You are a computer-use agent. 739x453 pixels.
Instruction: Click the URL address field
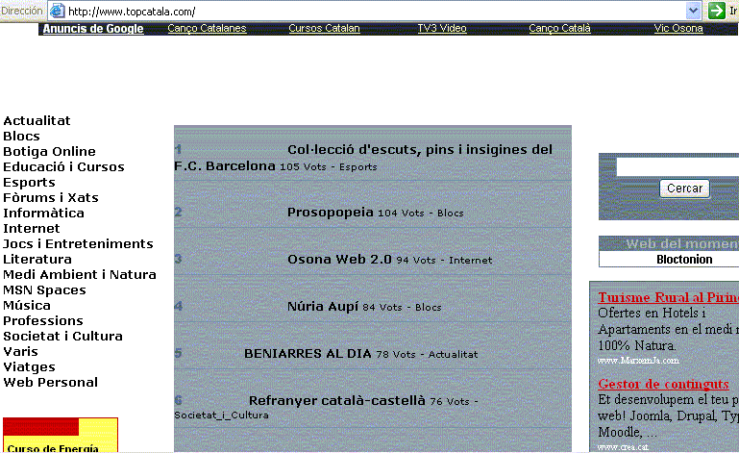(376, 11)
